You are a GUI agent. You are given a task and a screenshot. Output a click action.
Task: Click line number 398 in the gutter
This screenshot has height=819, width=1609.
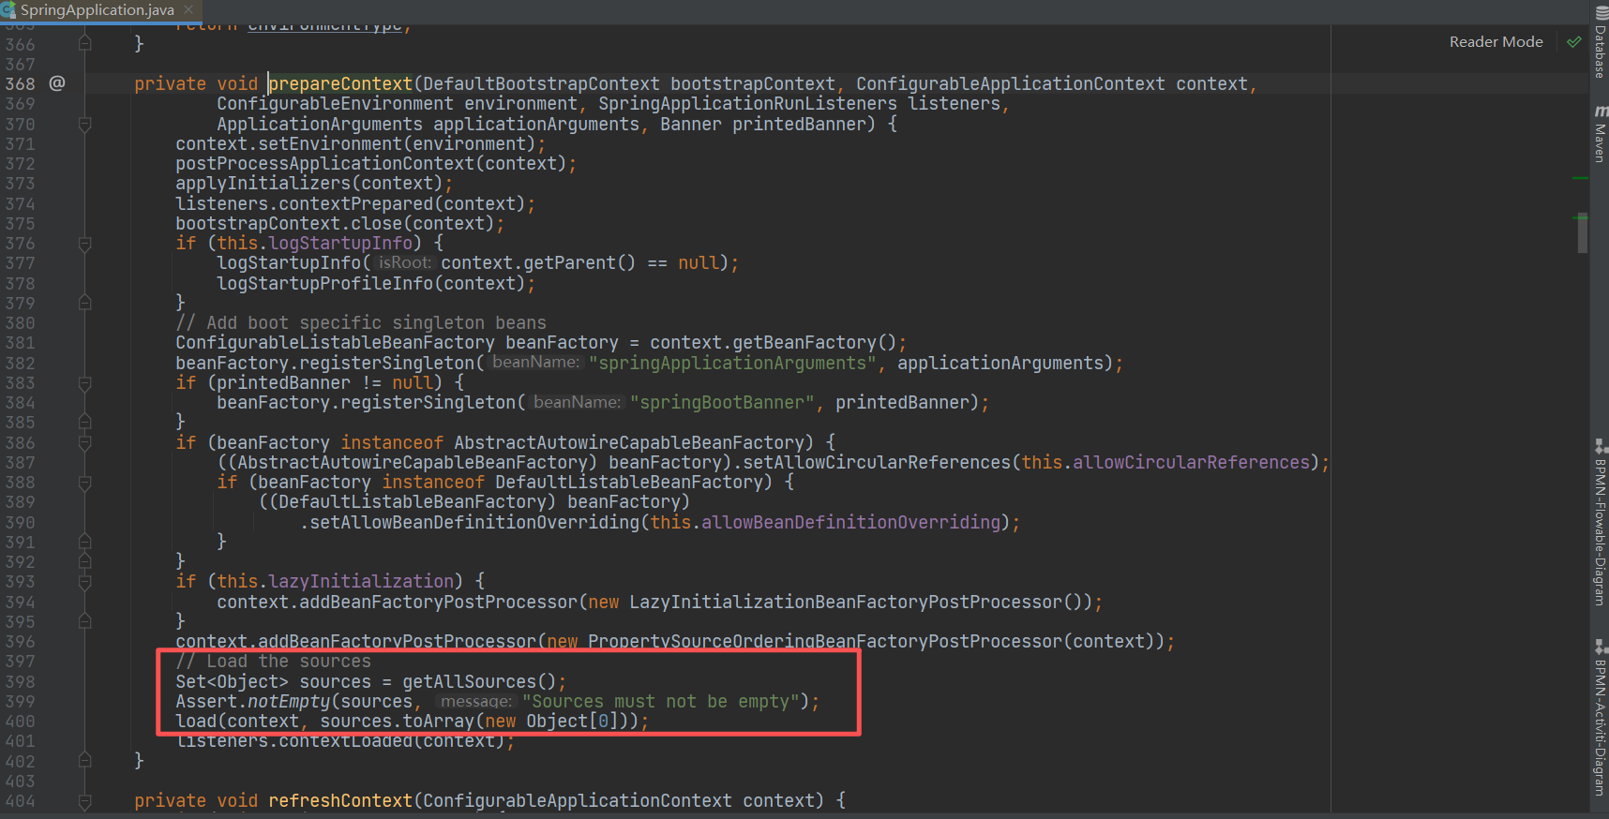click(x=20, y=682)
